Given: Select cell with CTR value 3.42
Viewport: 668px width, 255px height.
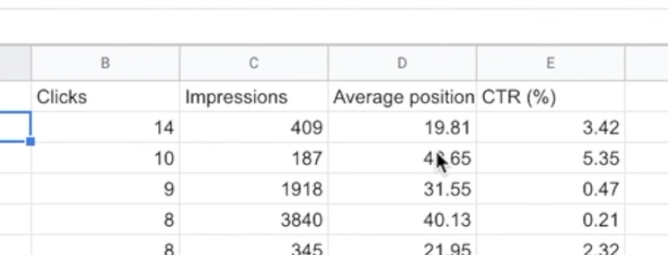Looking at the screenshot, I should [550, 127].
